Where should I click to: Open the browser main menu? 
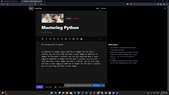(x=167, y=4)
